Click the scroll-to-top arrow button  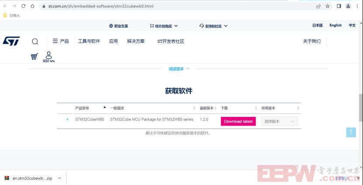(x=351, y=132)
